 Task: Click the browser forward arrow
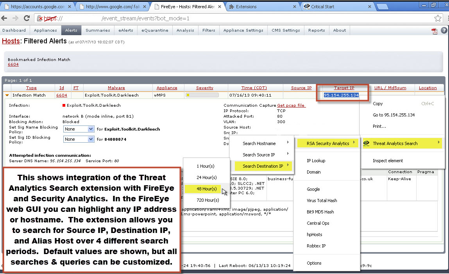[x=15, y=18]
